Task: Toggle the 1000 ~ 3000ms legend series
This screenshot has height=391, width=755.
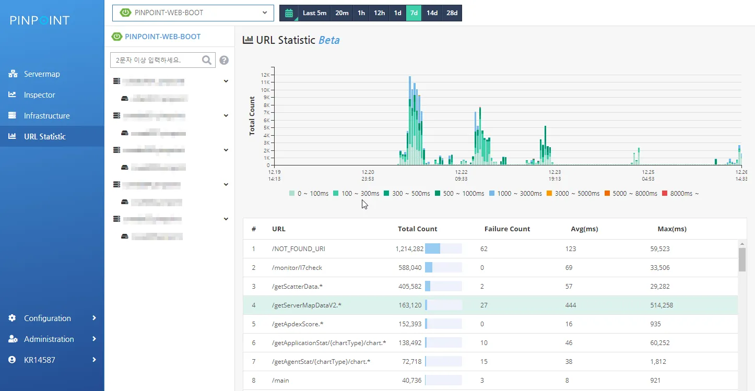Action: point(516,194)
